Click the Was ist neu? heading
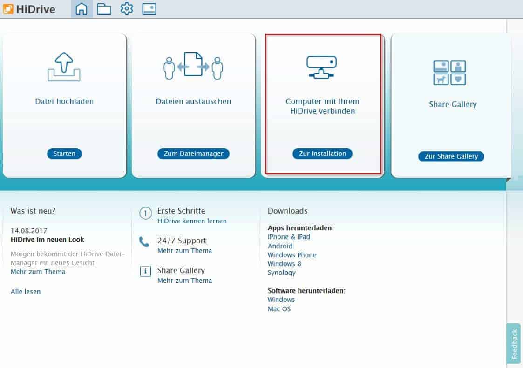This screenshot has width=523, height=368. tap(33, 211)
